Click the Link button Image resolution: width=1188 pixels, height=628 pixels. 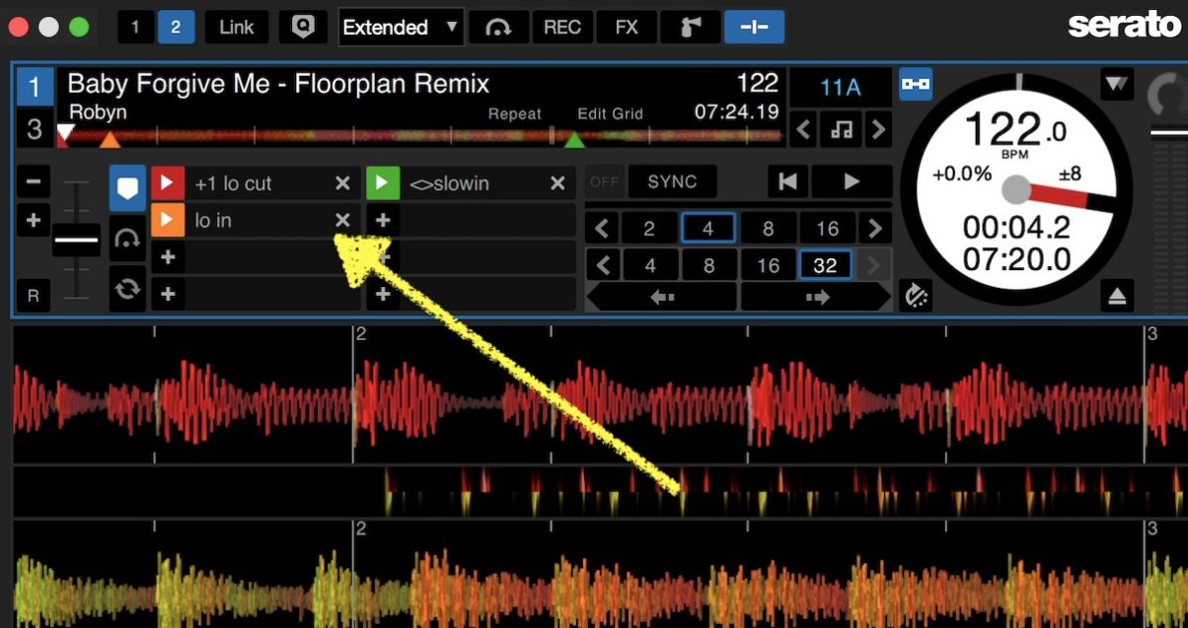(236, 27)
